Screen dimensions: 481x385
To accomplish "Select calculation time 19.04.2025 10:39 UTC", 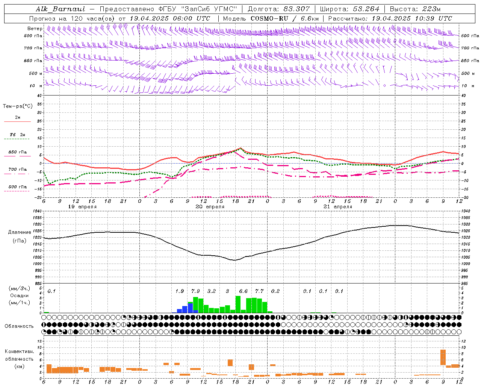I will tap(412, 18).
